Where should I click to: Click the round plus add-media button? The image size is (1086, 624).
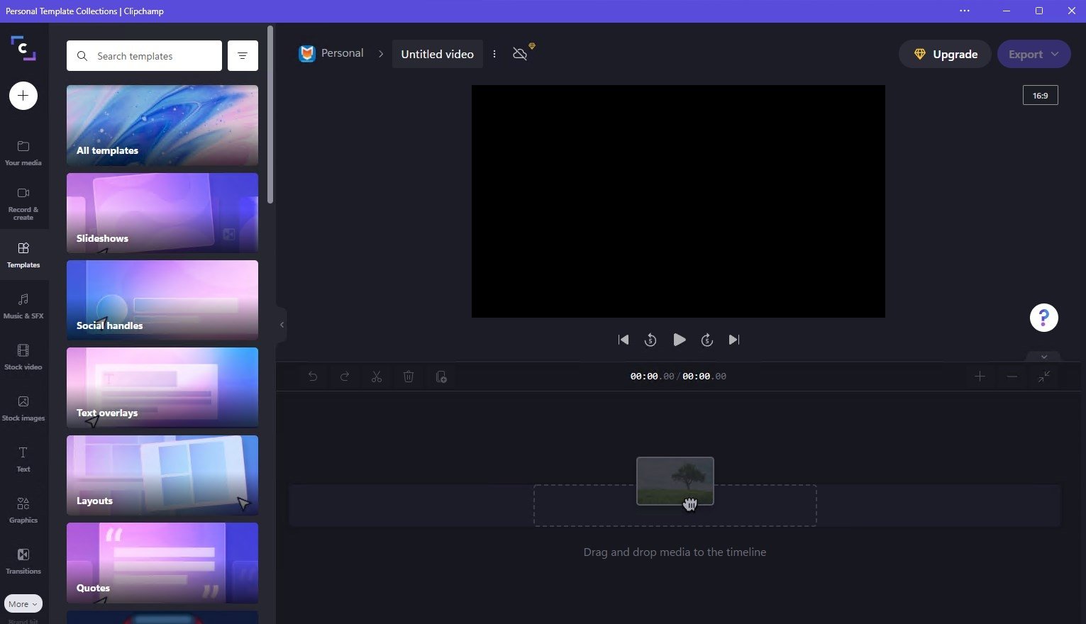23,96
